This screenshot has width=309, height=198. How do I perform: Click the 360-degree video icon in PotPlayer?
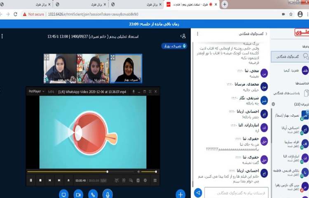pyautogui.click(x=117, y=180)
